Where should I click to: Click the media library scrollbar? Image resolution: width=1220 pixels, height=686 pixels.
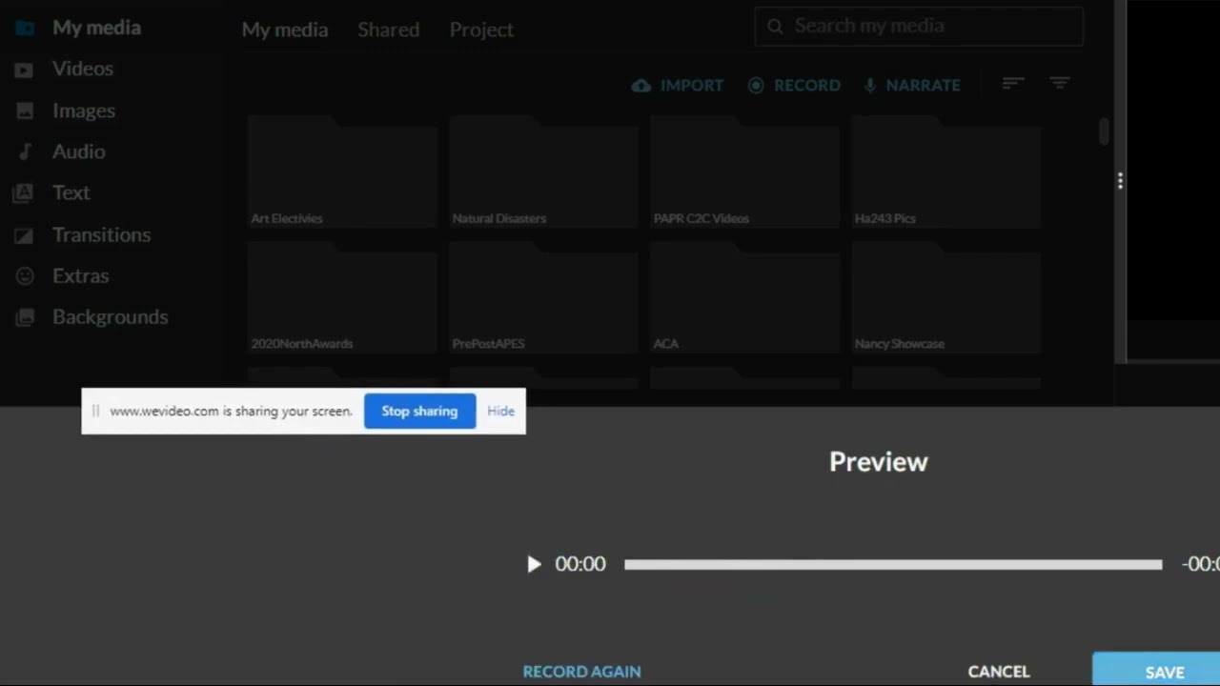point(1104,131)
